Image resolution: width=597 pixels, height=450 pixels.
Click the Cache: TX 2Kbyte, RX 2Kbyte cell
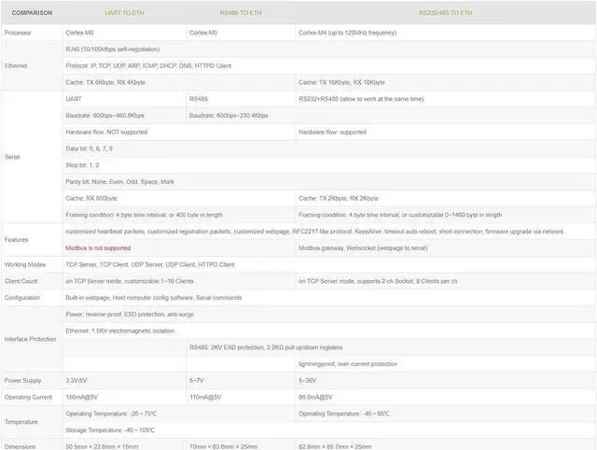pos(445,199)
